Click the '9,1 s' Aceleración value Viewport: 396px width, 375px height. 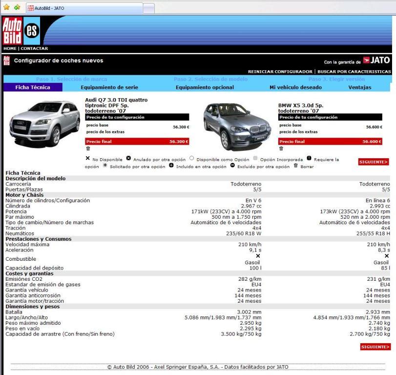pos(255,250)
